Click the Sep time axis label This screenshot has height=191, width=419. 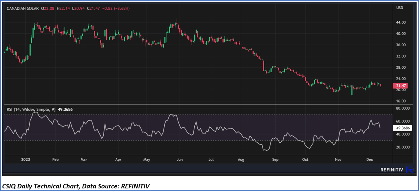[275, 160]
